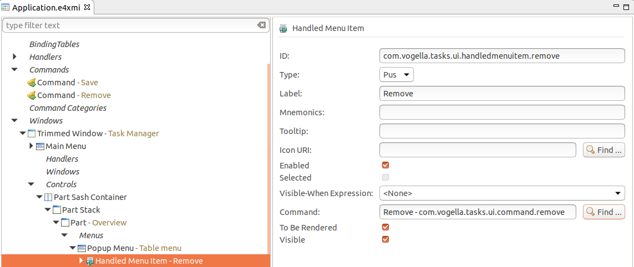The width and height of the screenshot is (634, 267).
Task: Click the Command Save icon in the tree
Action: coord(32,83)
